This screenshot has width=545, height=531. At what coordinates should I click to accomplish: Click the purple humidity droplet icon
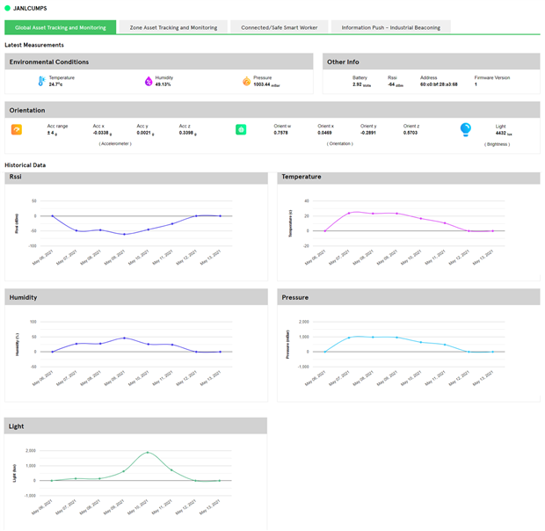tap(149, 81)
